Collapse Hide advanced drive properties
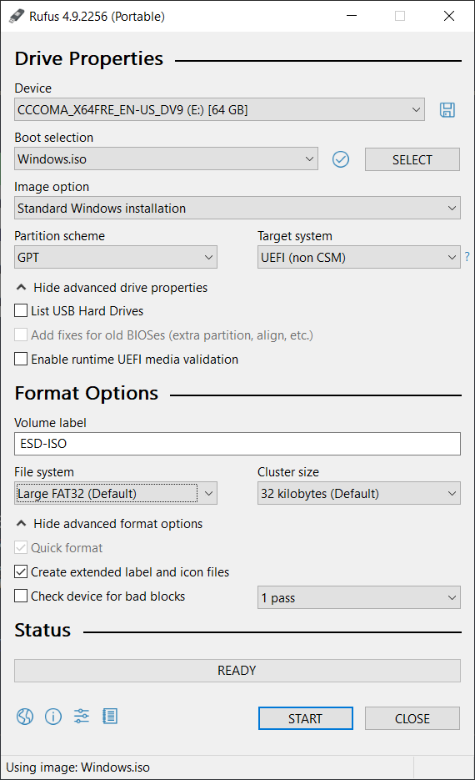Screen dimensions: 475x780 (112, 288)
